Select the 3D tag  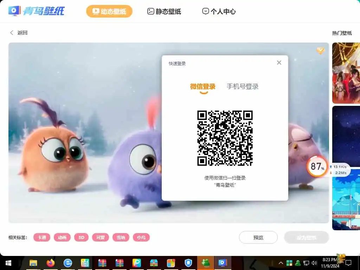(81, 237)
